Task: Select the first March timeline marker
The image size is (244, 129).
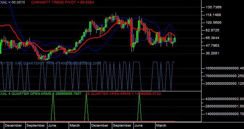Action: click(75, 126)
